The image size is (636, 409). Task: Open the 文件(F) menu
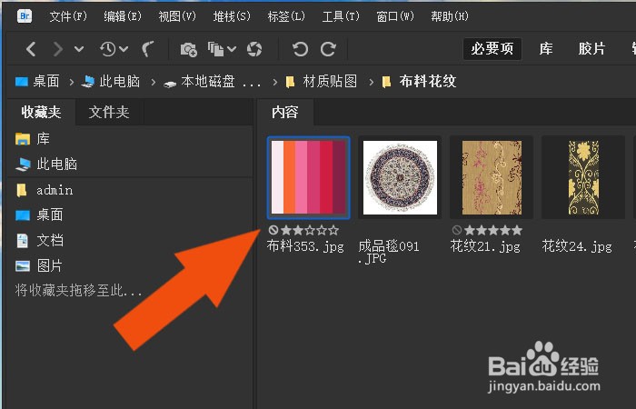pos(68,16)
